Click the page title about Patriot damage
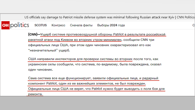 point(109,17)
